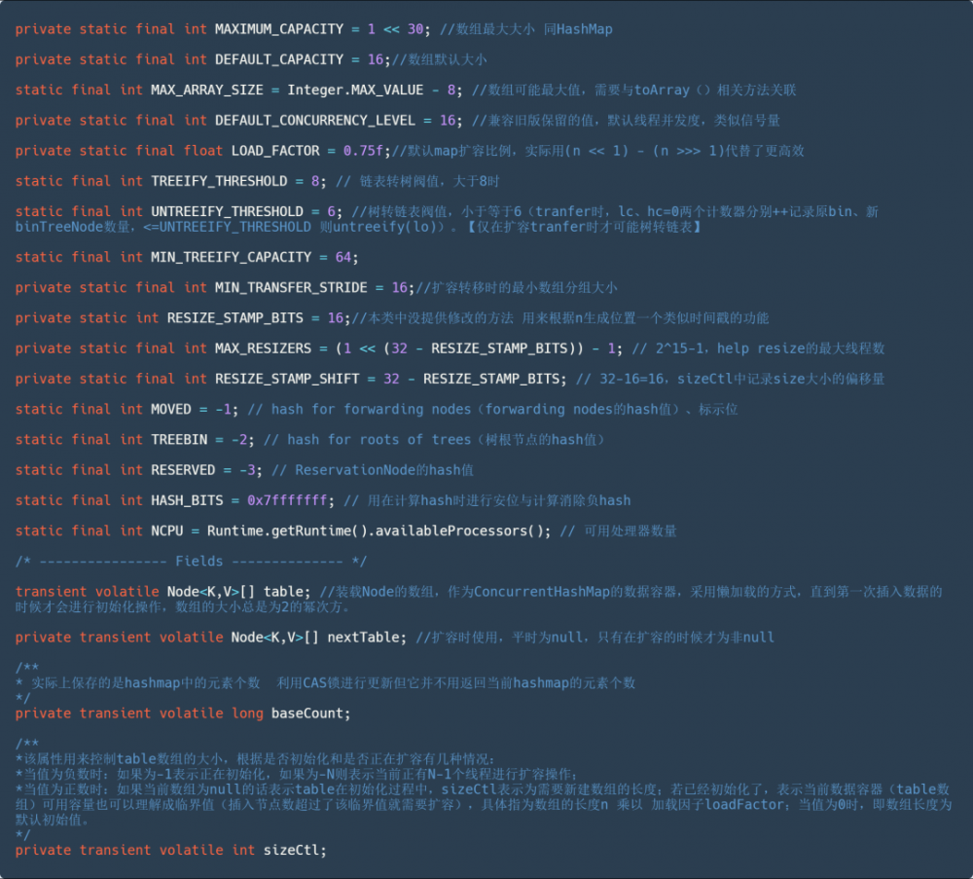Screen dimensions: 973x879
Task: Click the MAXIMUM_CAPACITY constant name
Action: pos(279,29)
